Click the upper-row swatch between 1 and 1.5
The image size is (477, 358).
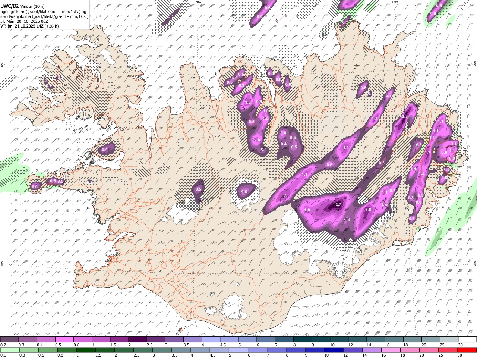tap(101, 339)
